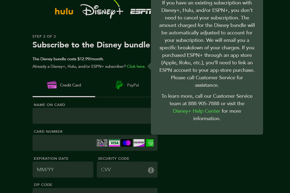The width and height of the screenshot is (290, 193).
Task: Click the Disney Visa Mickey card icon
Action: pyautogui.click(x=102, y=143)
